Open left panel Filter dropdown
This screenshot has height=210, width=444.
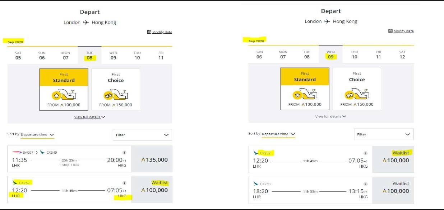click(x=142, y=135)
